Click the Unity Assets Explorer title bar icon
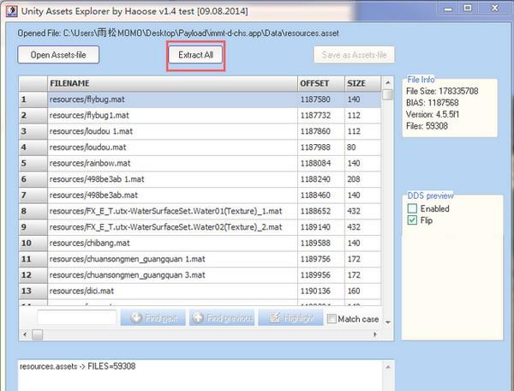 coord(11,11)
